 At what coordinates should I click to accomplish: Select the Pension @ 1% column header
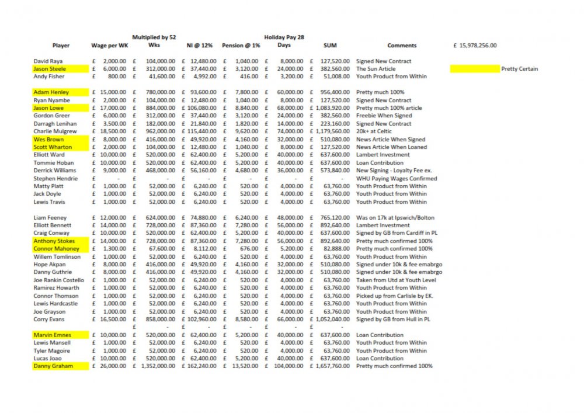[x=241, y=46]
